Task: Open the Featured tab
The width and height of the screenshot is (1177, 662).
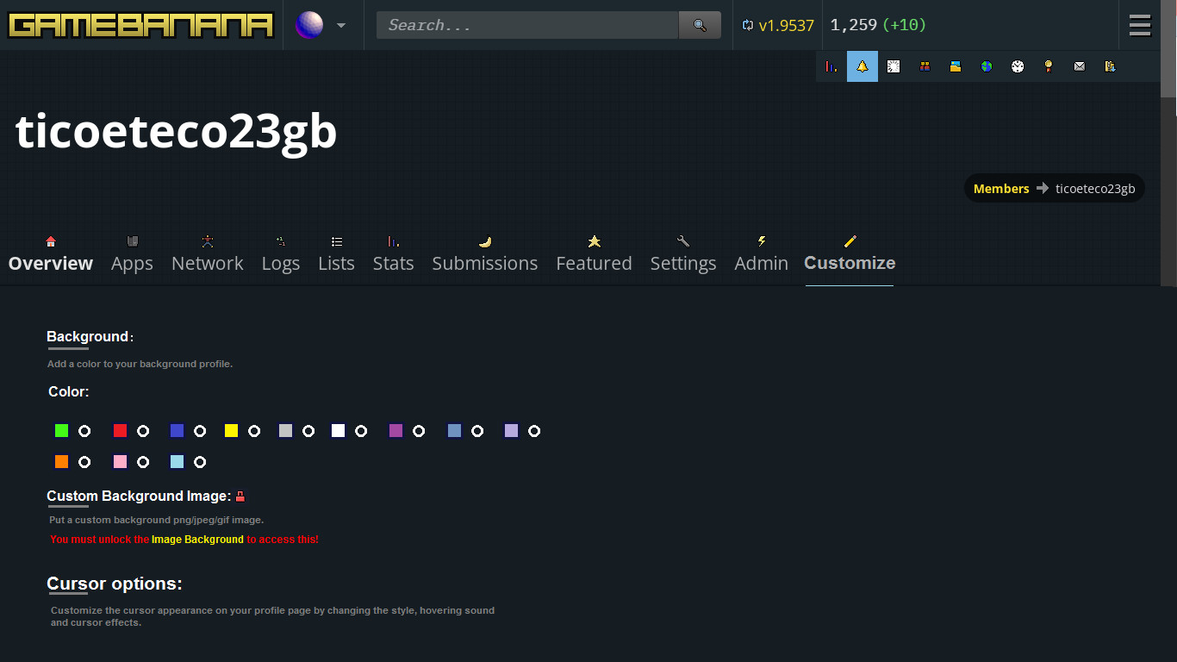Action: (x=594, y=263)
